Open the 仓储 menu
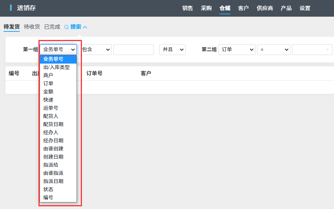The width and height of the screenshot is (334, 209). coord(225,8)
